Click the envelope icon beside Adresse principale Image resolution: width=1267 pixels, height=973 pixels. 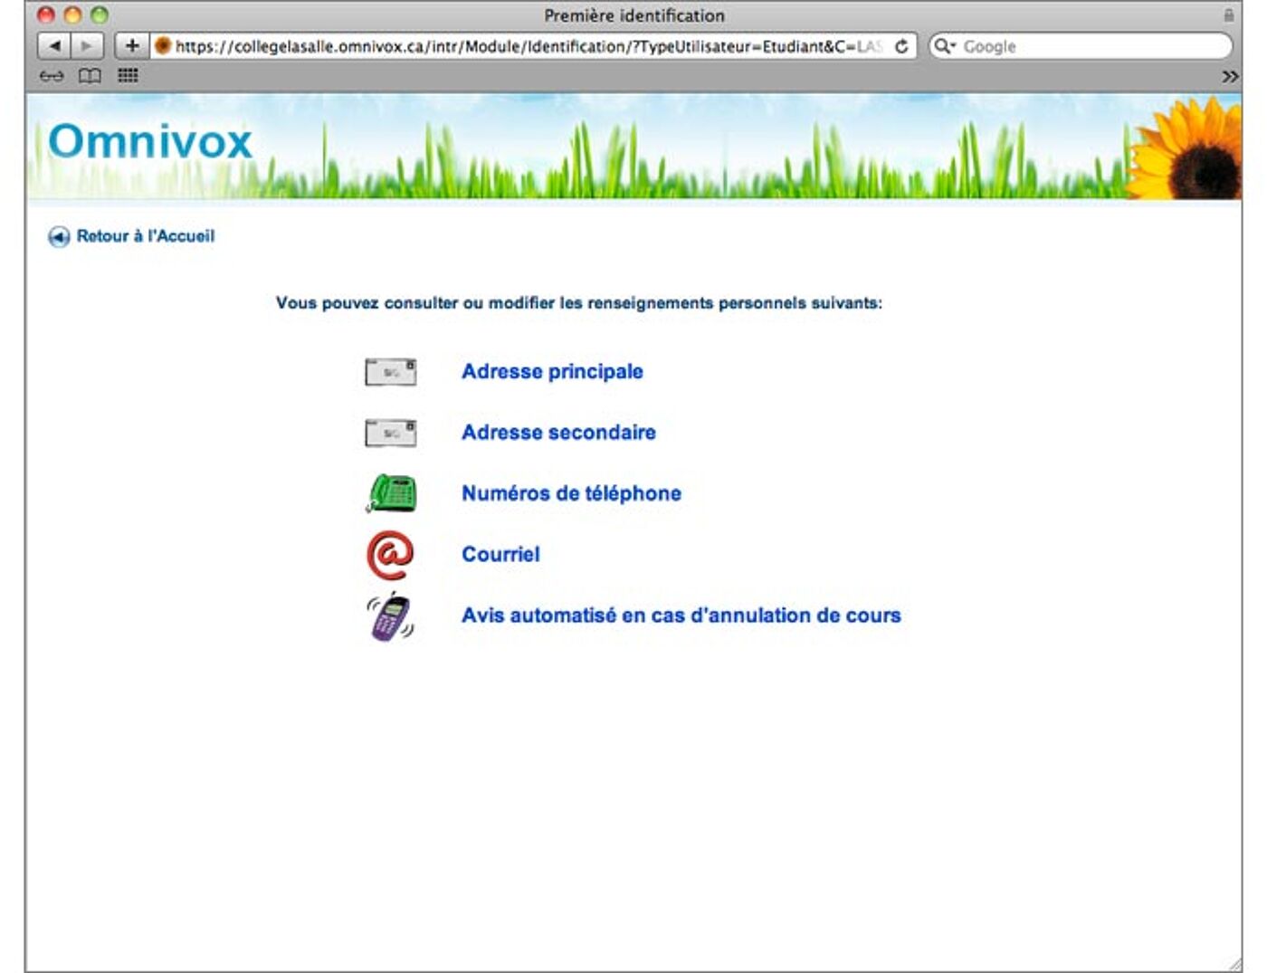click(x=390, y=372)
